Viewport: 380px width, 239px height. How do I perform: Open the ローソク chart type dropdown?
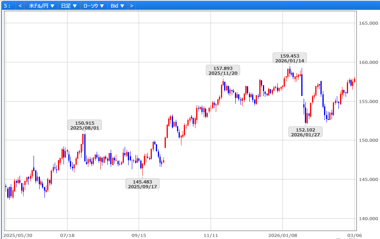click(x=94, y=6)
